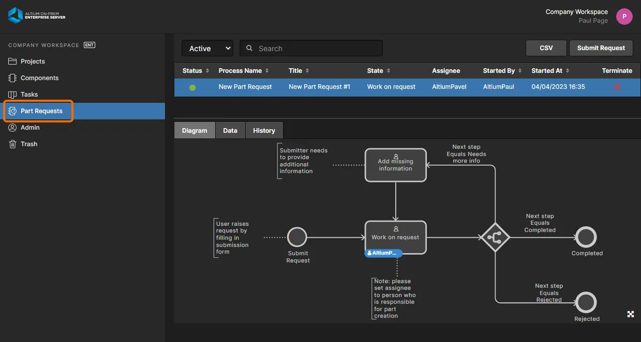Screen dimensions: 641x342
Task: Click the Altium On-Prem Enterprise Server logo
Action: tap(37, 15)
